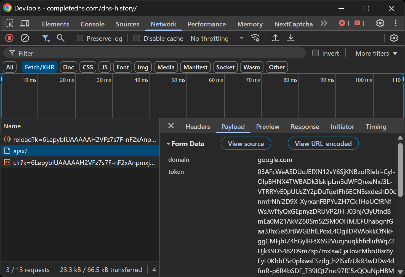
Task: Open the More filters dropdown
Action: coord(376,53)
